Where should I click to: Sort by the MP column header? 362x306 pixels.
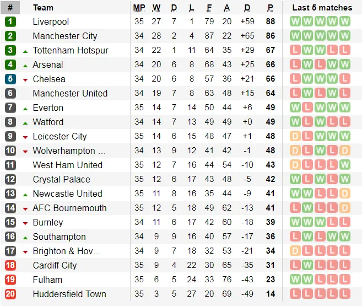(x=139, y=8)
